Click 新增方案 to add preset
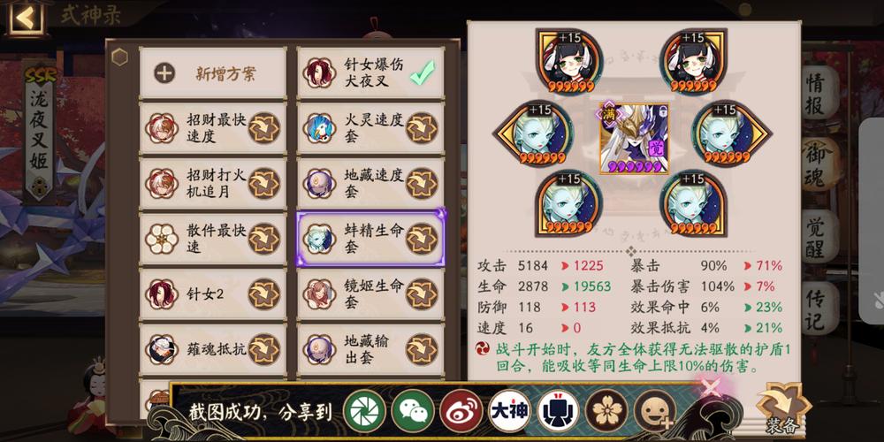 (x=213, y=72)
